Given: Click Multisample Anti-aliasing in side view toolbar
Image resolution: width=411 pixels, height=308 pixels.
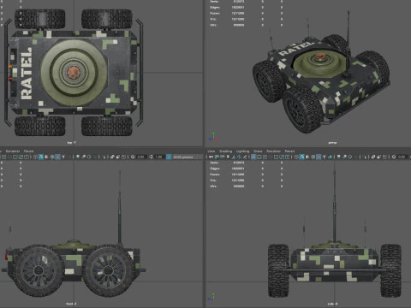Looking at the screenshot, I should click(350, 157).
